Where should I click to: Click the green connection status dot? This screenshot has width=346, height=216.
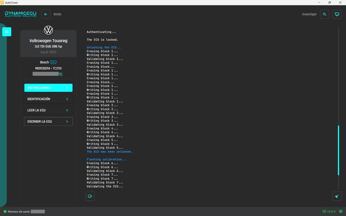click(x=5, y=212)
